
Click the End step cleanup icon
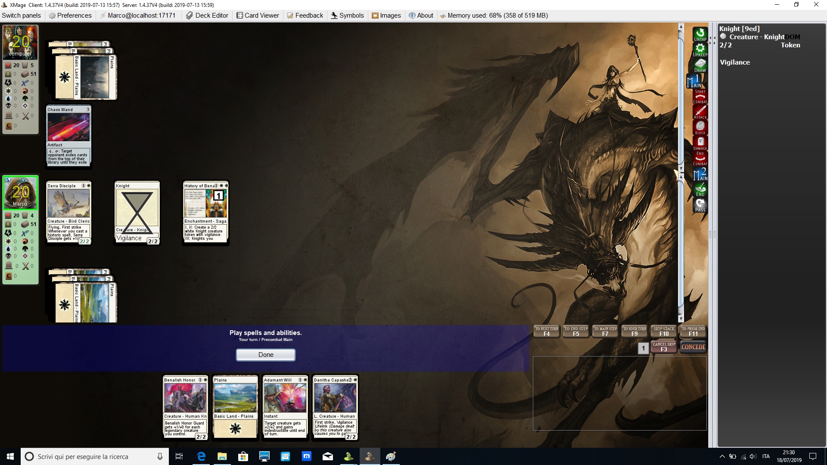700,190
